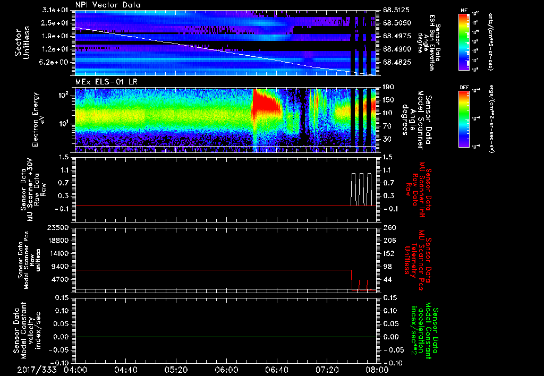
Task: Click the red horizontal scanner position line
Action: click(x=212, y=270)
